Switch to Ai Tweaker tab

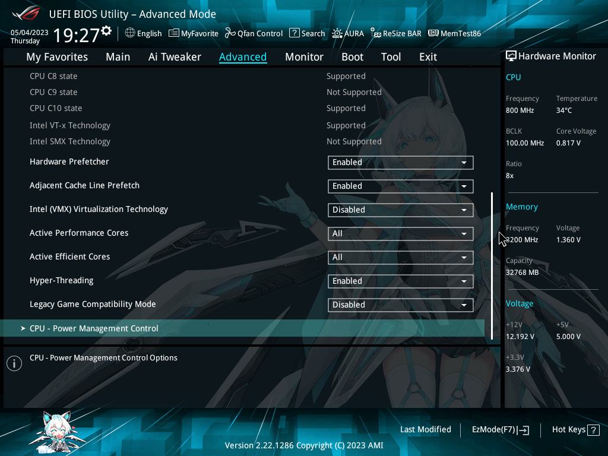[175, 57]
